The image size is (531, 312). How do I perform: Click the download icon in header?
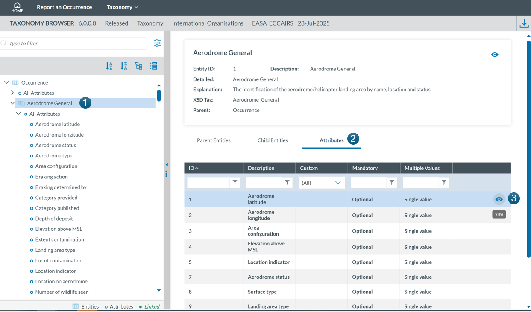click(x=524, y=23)
